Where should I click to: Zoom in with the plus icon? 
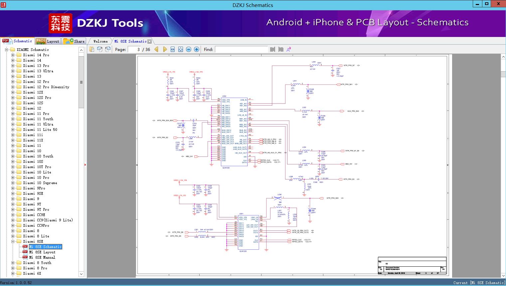197,49
